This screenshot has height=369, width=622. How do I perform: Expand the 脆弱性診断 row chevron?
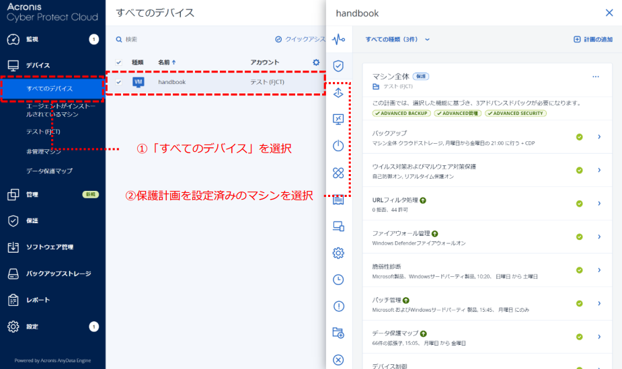(x=598, y=270)
